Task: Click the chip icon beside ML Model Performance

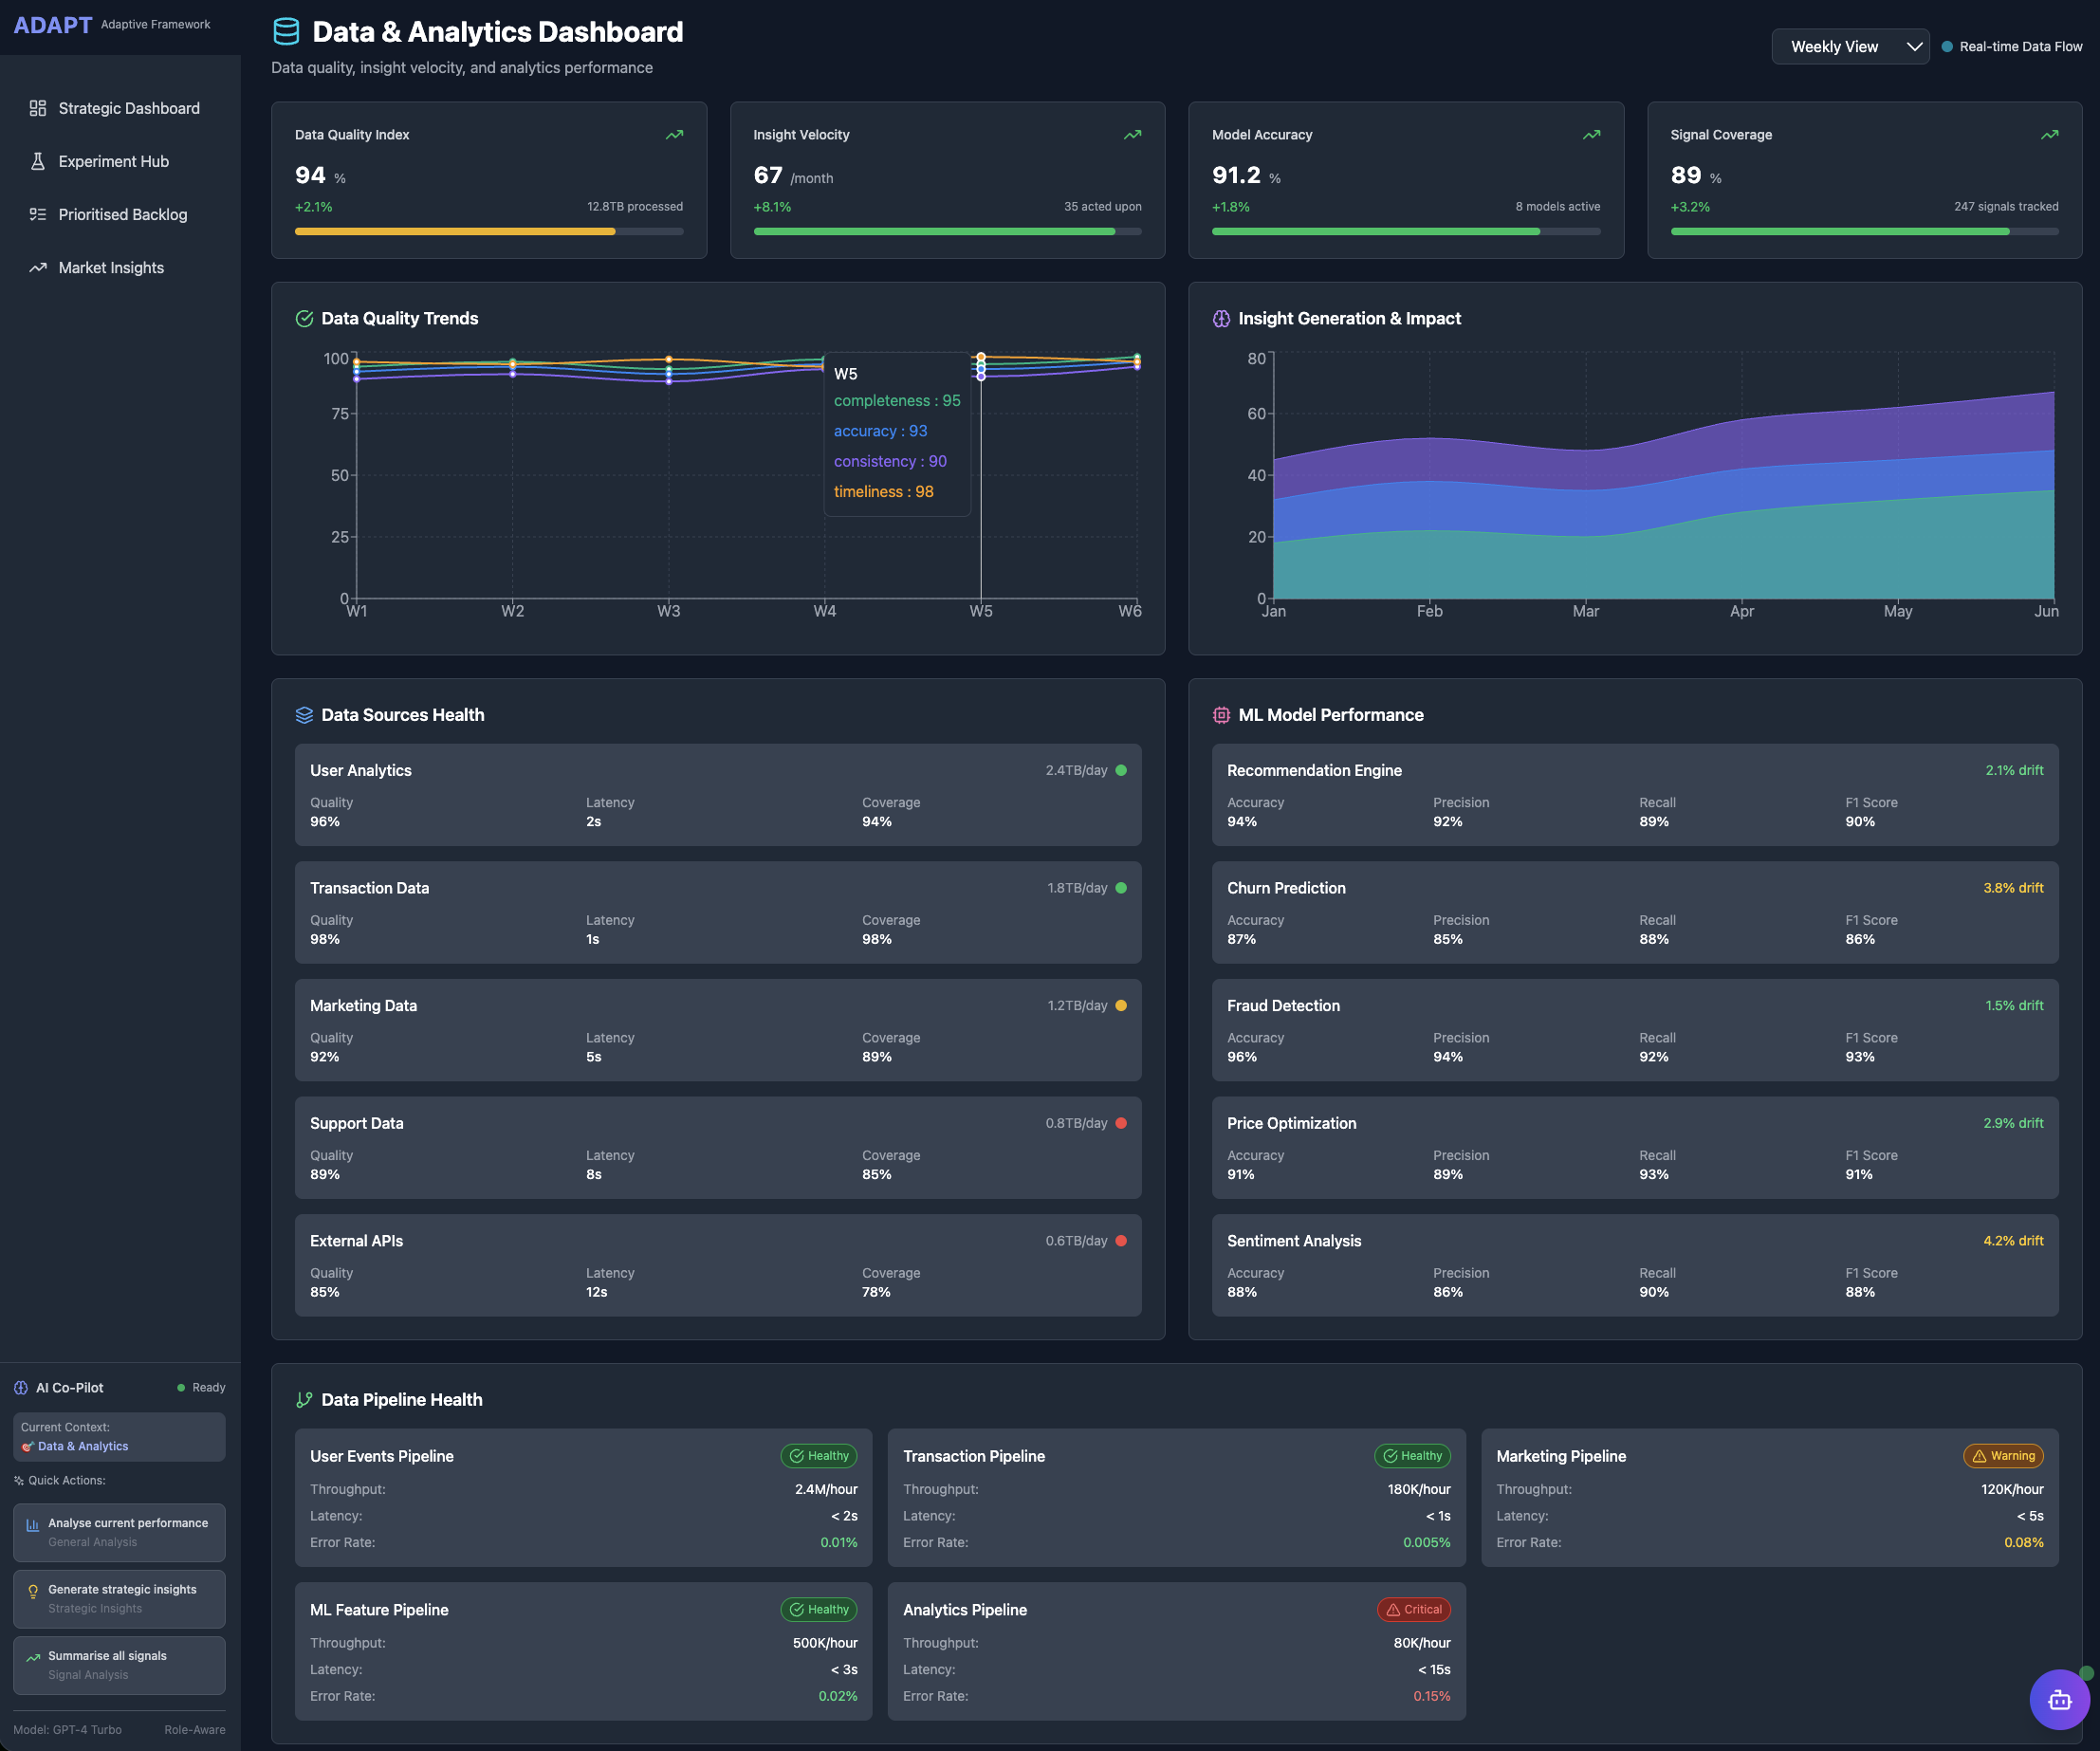Action: pyautogui.click(x=1221, y=715)
